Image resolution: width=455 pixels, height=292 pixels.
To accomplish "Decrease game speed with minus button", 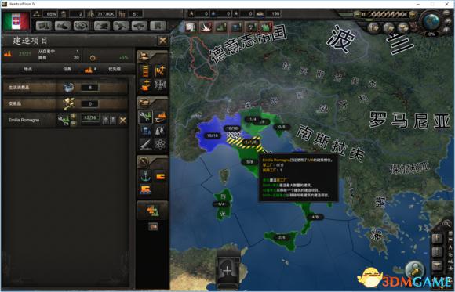I will point(357,14).
